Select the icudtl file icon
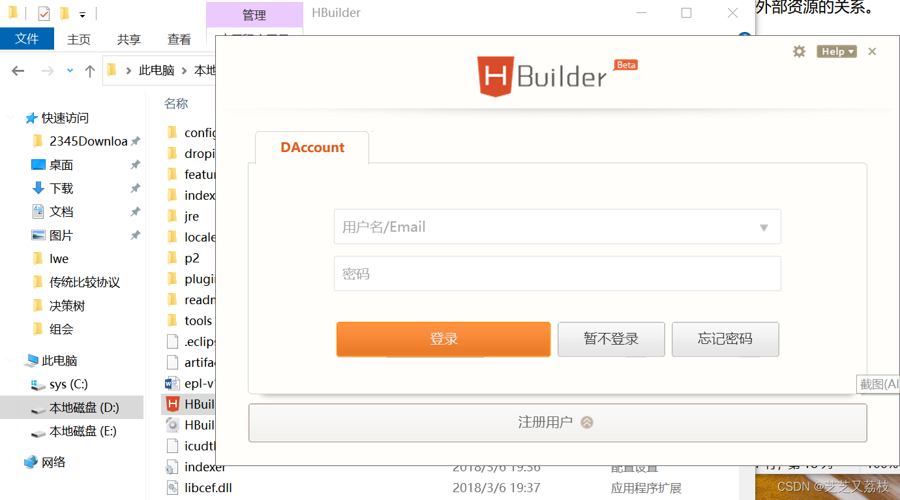Viewport: 900px width, 500px height. coord(172,446)
